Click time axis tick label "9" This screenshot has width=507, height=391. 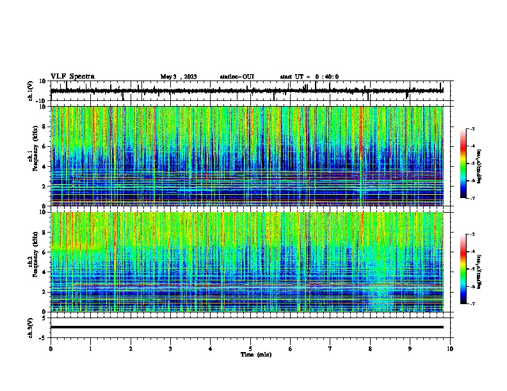(410, 349)
